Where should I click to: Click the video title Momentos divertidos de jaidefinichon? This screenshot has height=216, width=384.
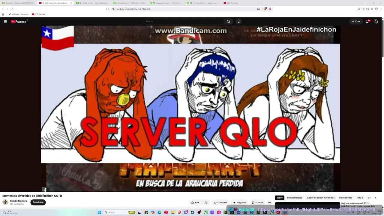[32, 196]
